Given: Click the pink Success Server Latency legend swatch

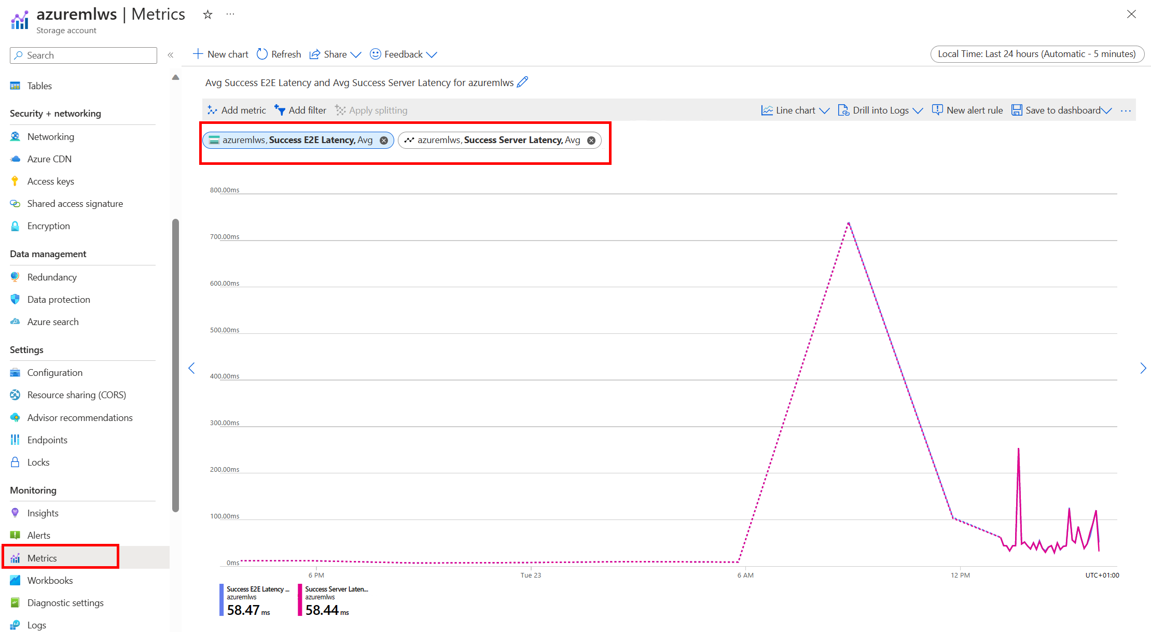Looking at the screenshot, I should pyautogui.click(x=300, y=600).
